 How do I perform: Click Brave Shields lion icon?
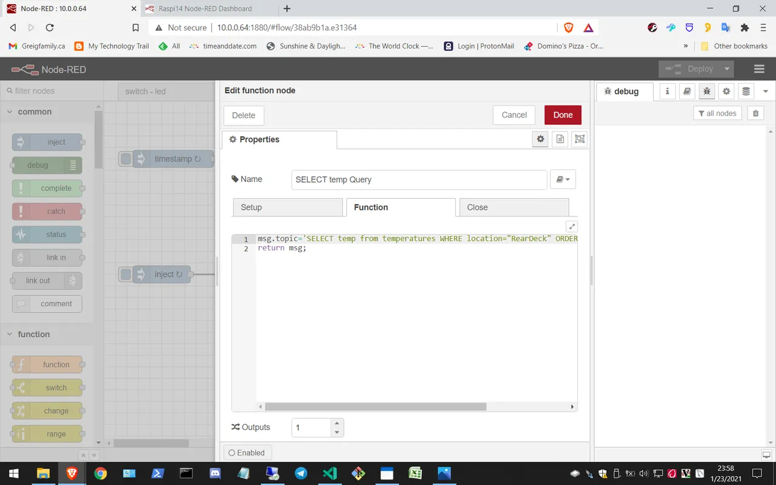(x=569, y=27)
